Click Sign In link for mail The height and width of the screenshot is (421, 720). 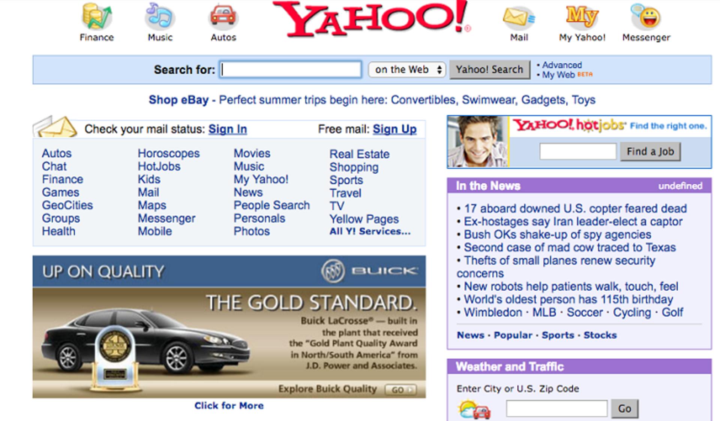[228, 129]
